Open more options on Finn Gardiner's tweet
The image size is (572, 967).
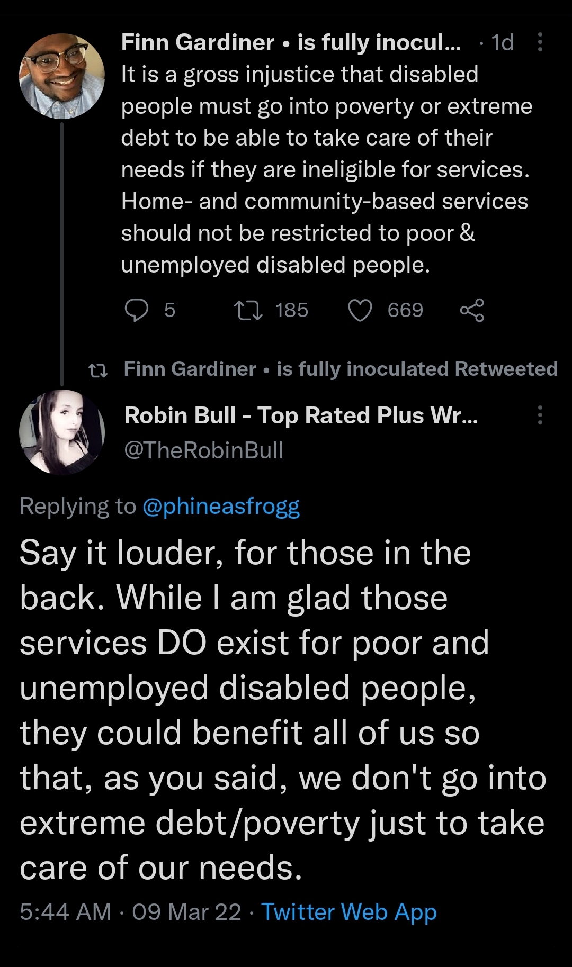tap(540, 42)
